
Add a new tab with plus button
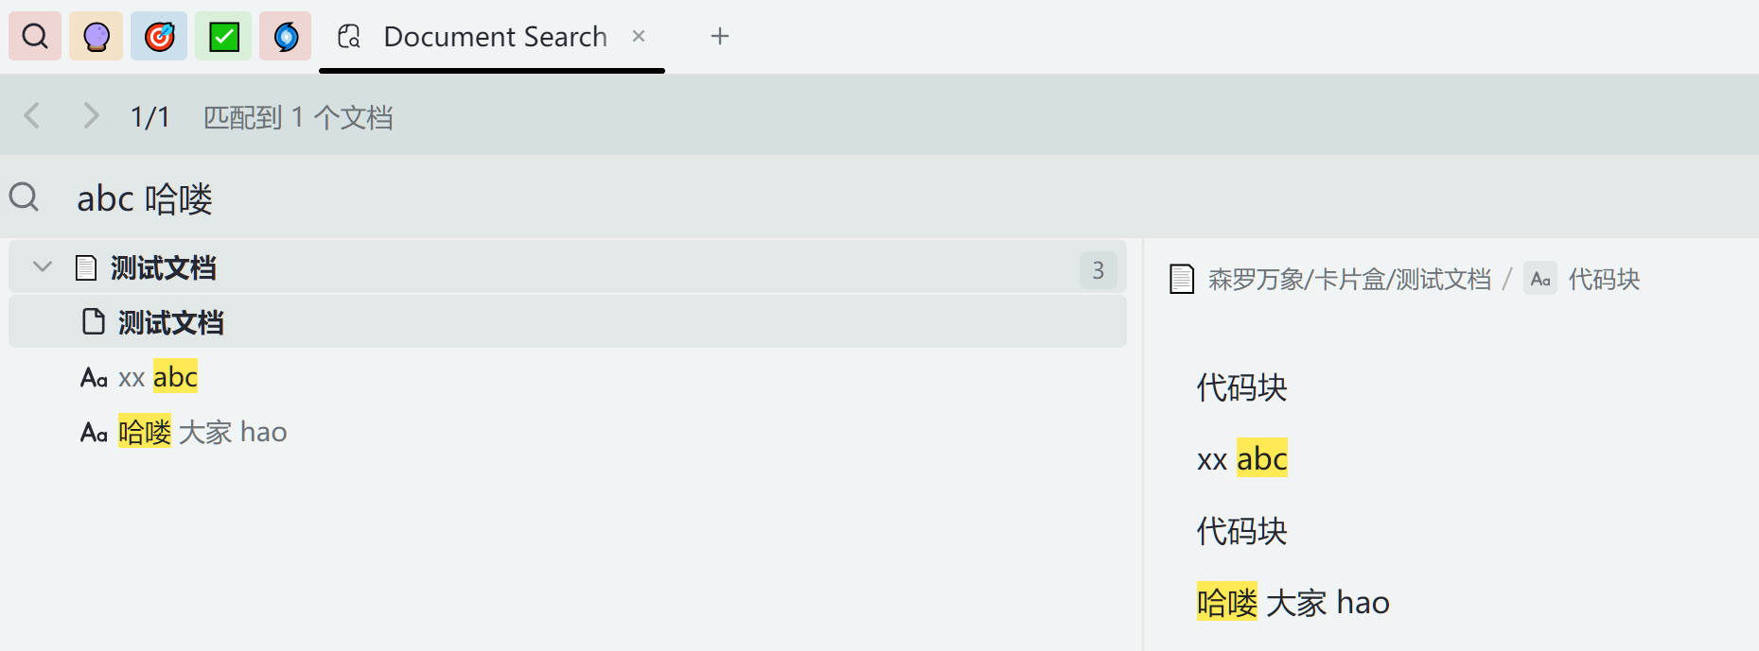pos(720,36)
